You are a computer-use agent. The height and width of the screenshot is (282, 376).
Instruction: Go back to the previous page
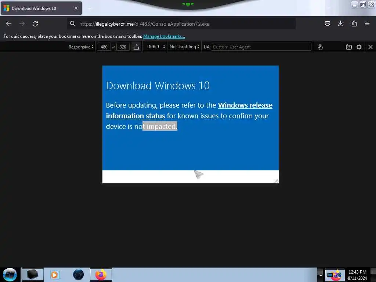click(9, 24)
